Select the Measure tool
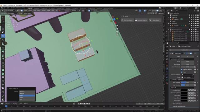The width and height of the screenshot is (200, 112). 3,44
